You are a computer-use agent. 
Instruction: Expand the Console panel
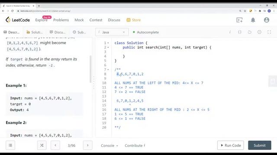110,146
